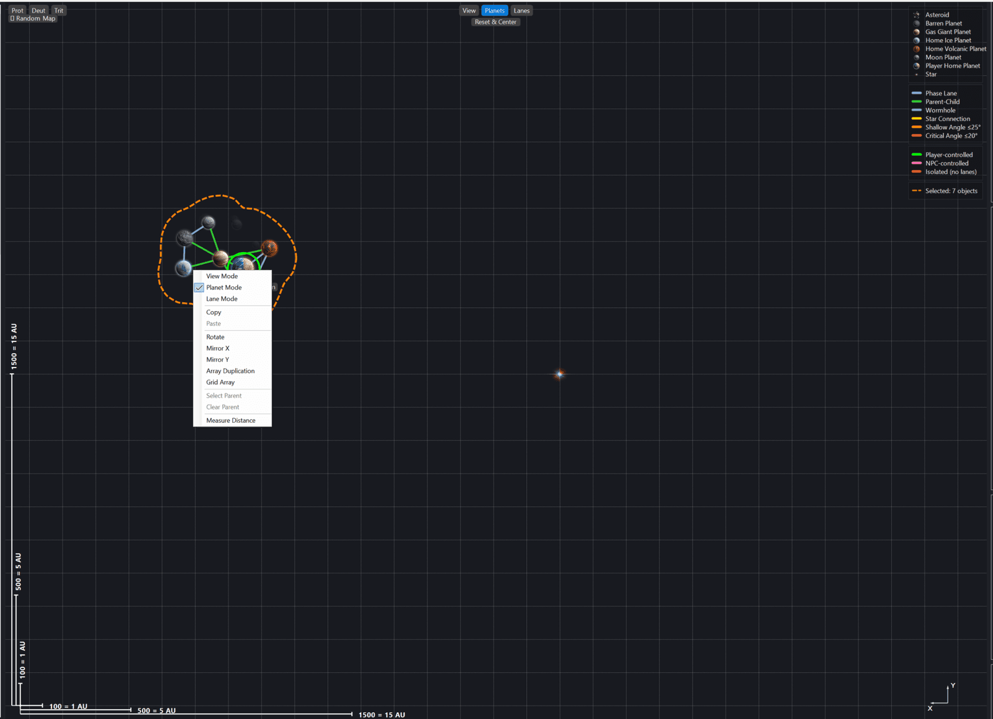Select the smaller grey planet atop the cluster
993x719 pixels.
coord(209,222)
